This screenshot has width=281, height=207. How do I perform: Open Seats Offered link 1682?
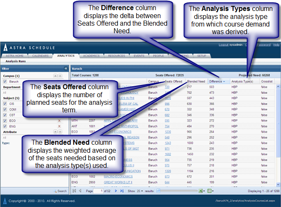coord(168,154)
